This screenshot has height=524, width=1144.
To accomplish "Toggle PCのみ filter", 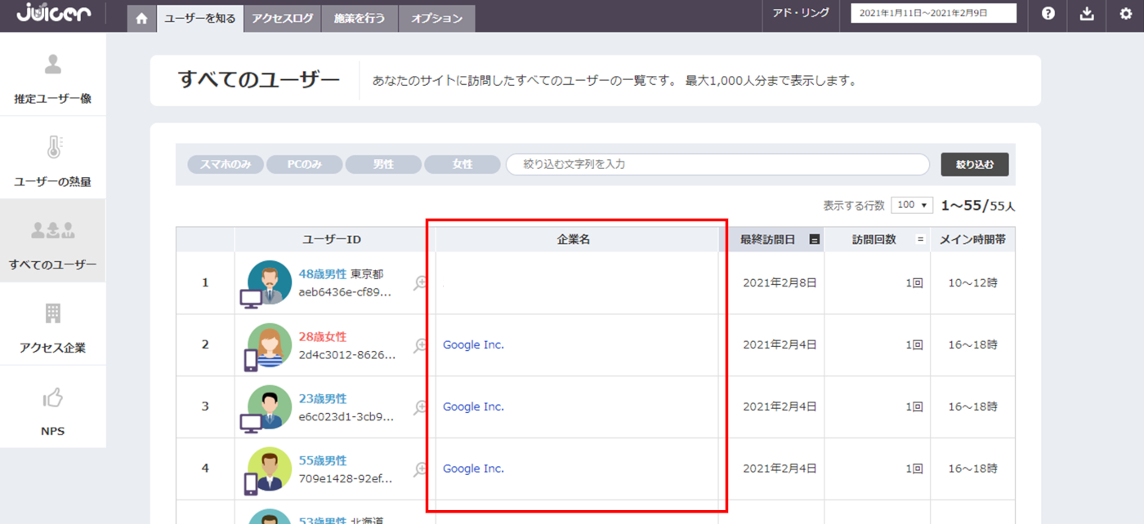I will point(304,164).
